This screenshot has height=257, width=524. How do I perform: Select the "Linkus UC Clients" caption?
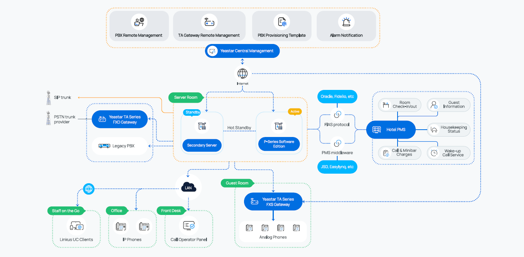[x=77, y=240]
